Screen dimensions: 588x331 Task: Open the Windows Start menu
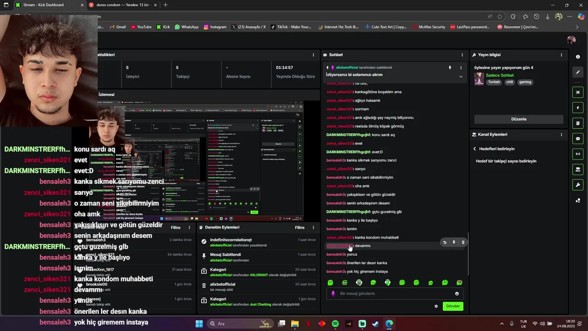[x=199, y=324]
